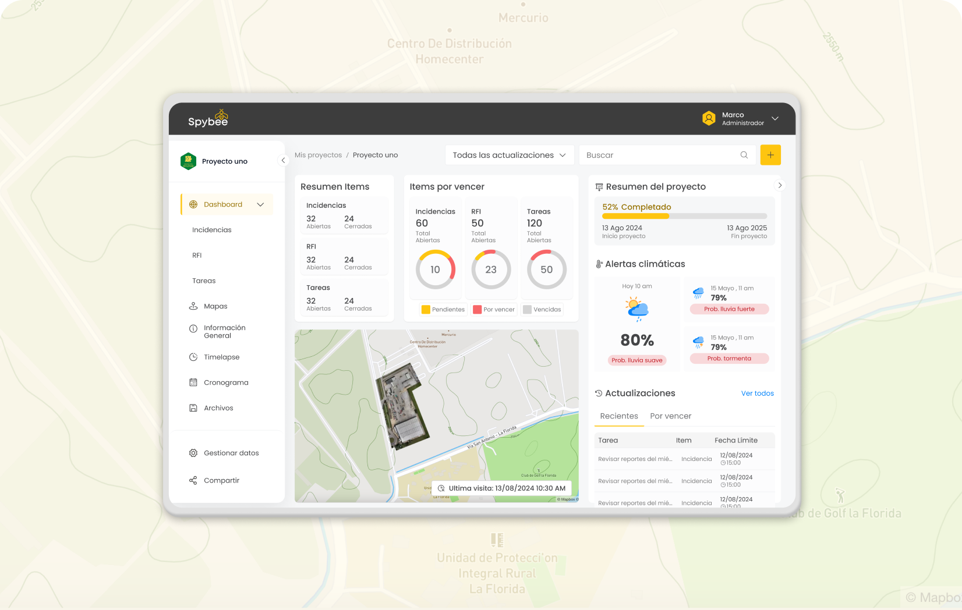Image resolution: width=962 pixels, height=610 pixels.
Task: Open the Todas las actualizaciones dropdown
Action: pos(509,155)
